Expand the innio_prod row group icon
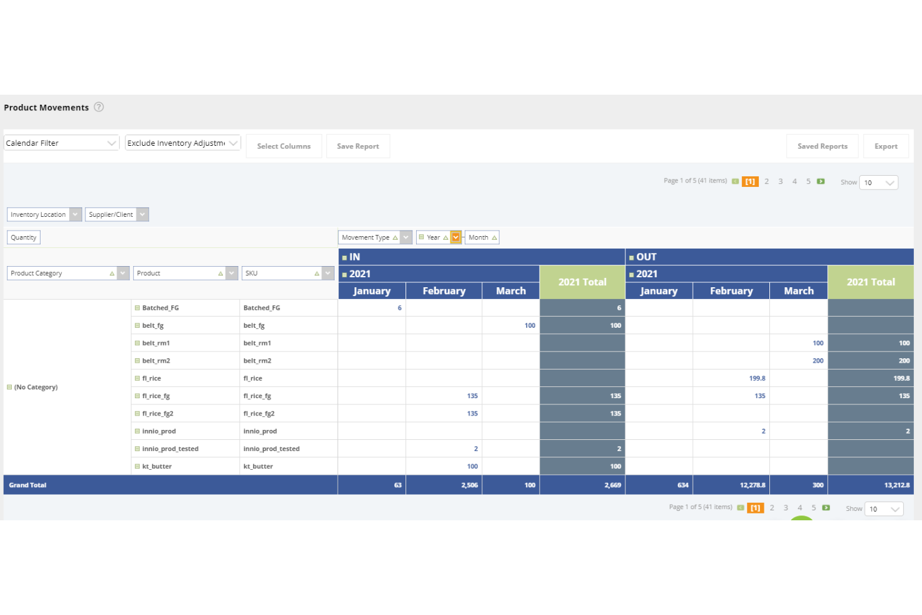The image size is (922, 615). (136, 431)
